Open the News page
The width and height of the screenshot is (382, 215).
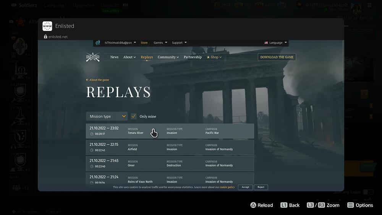coord(114,57)
